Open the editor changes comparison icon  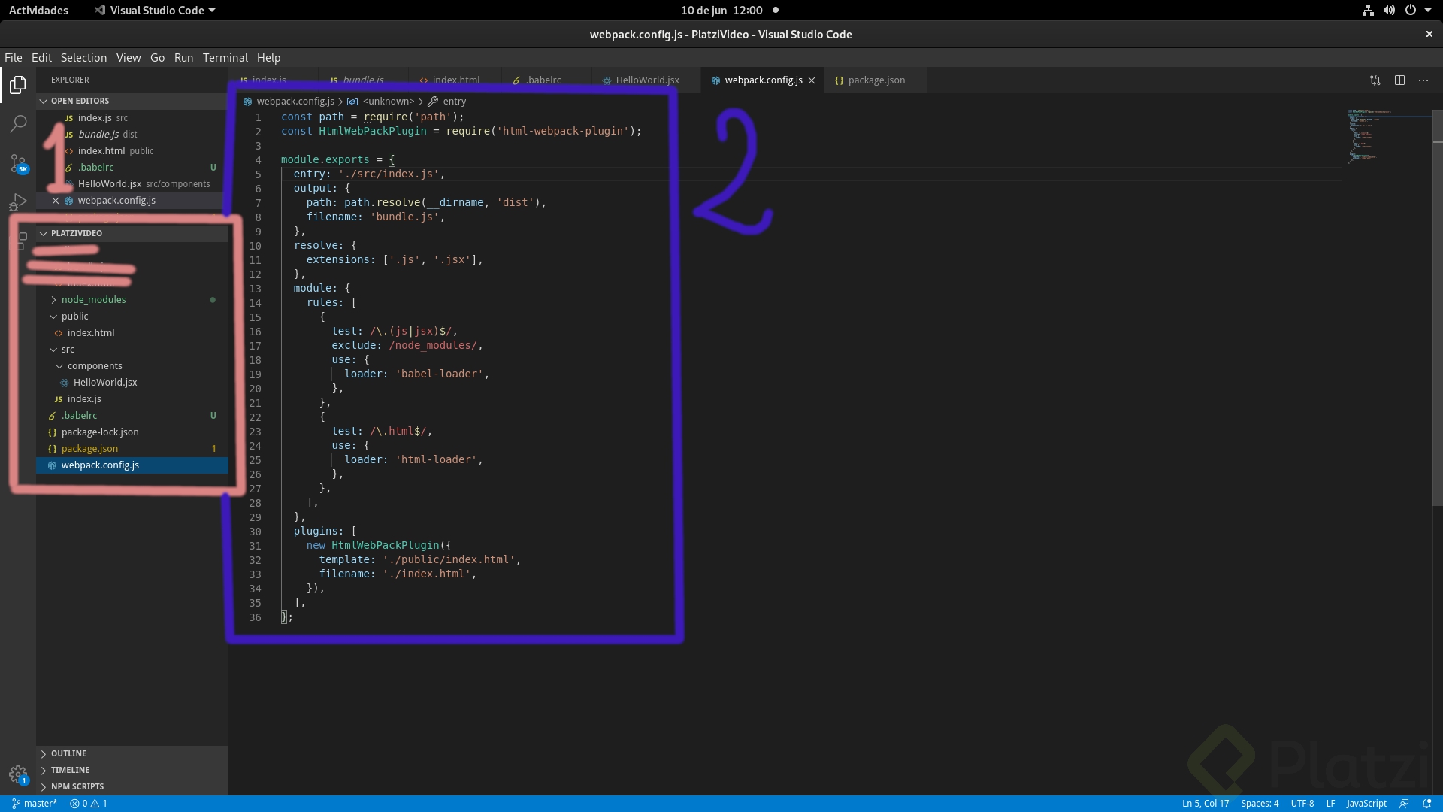click(1375, 80)
